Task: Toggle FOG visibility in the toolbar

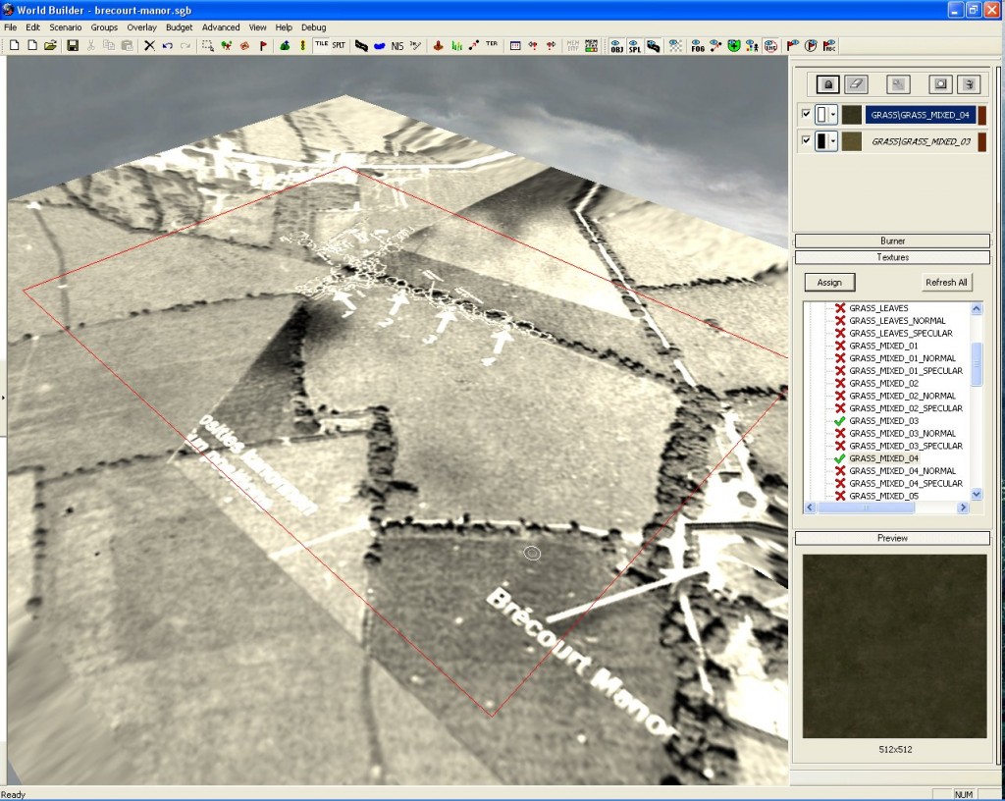Action: [x=697, y=45]
